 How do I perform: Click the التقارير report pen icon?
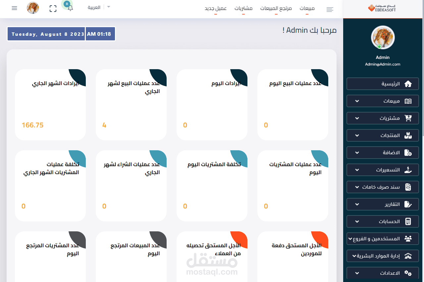[x=408, y=204]
